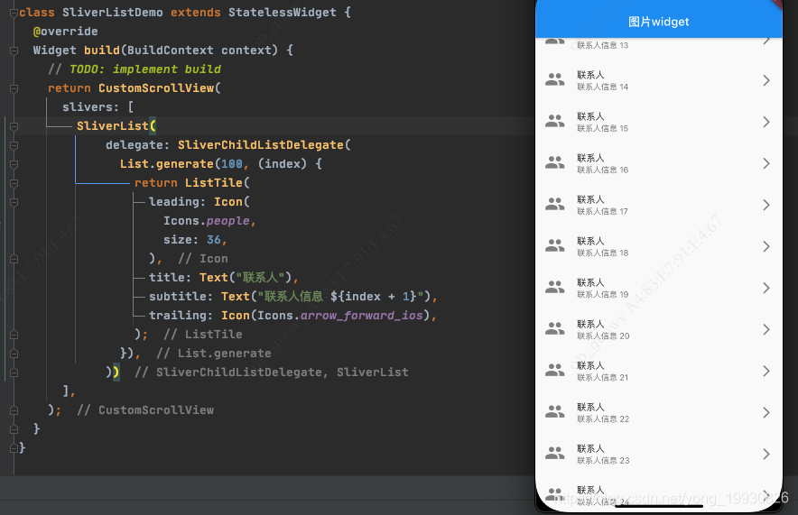Screen dimensions: 798x515
Task: Fold the leading: Icon( block in gutter
Action: tap(14, 202)
